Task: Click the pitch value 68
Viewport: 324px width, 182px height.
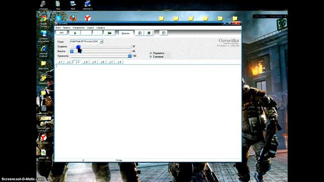Action: pos(134,51)
